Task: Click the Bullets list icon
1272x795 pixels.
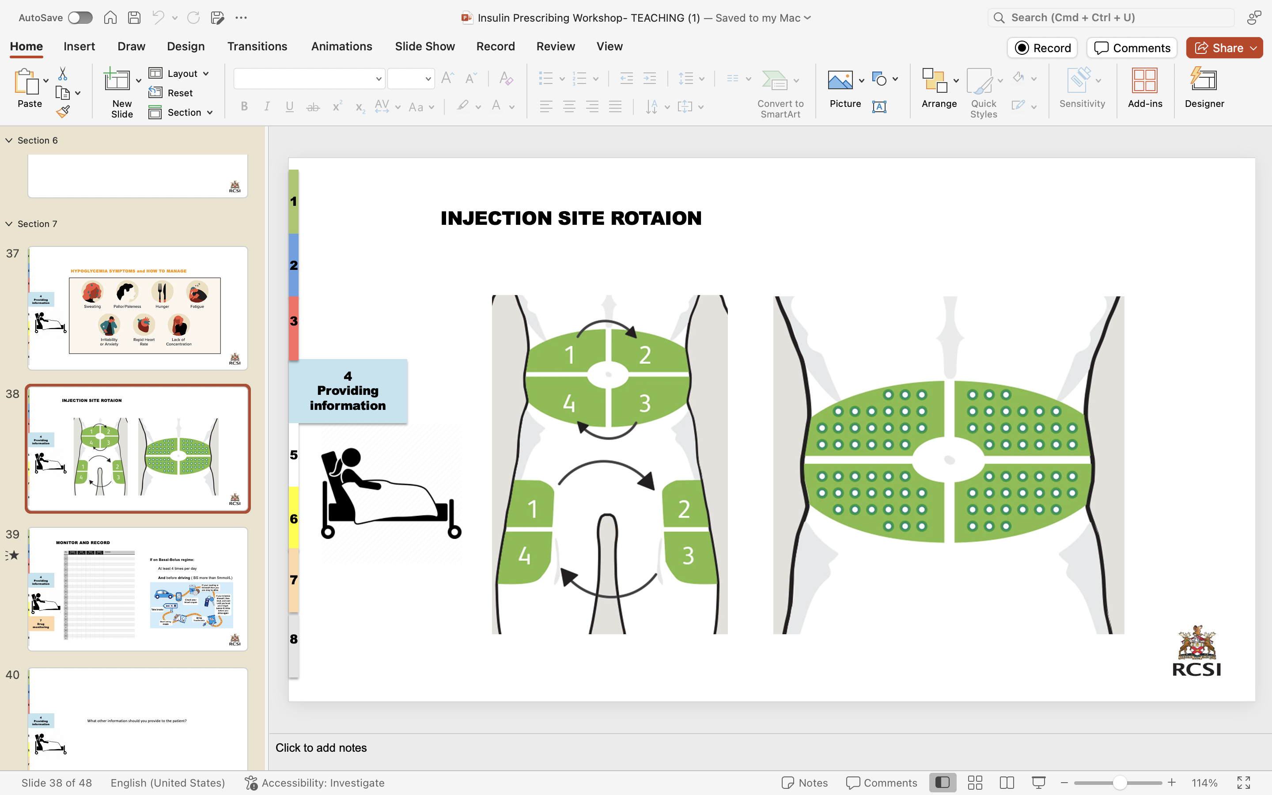Action: click(545, 79)
